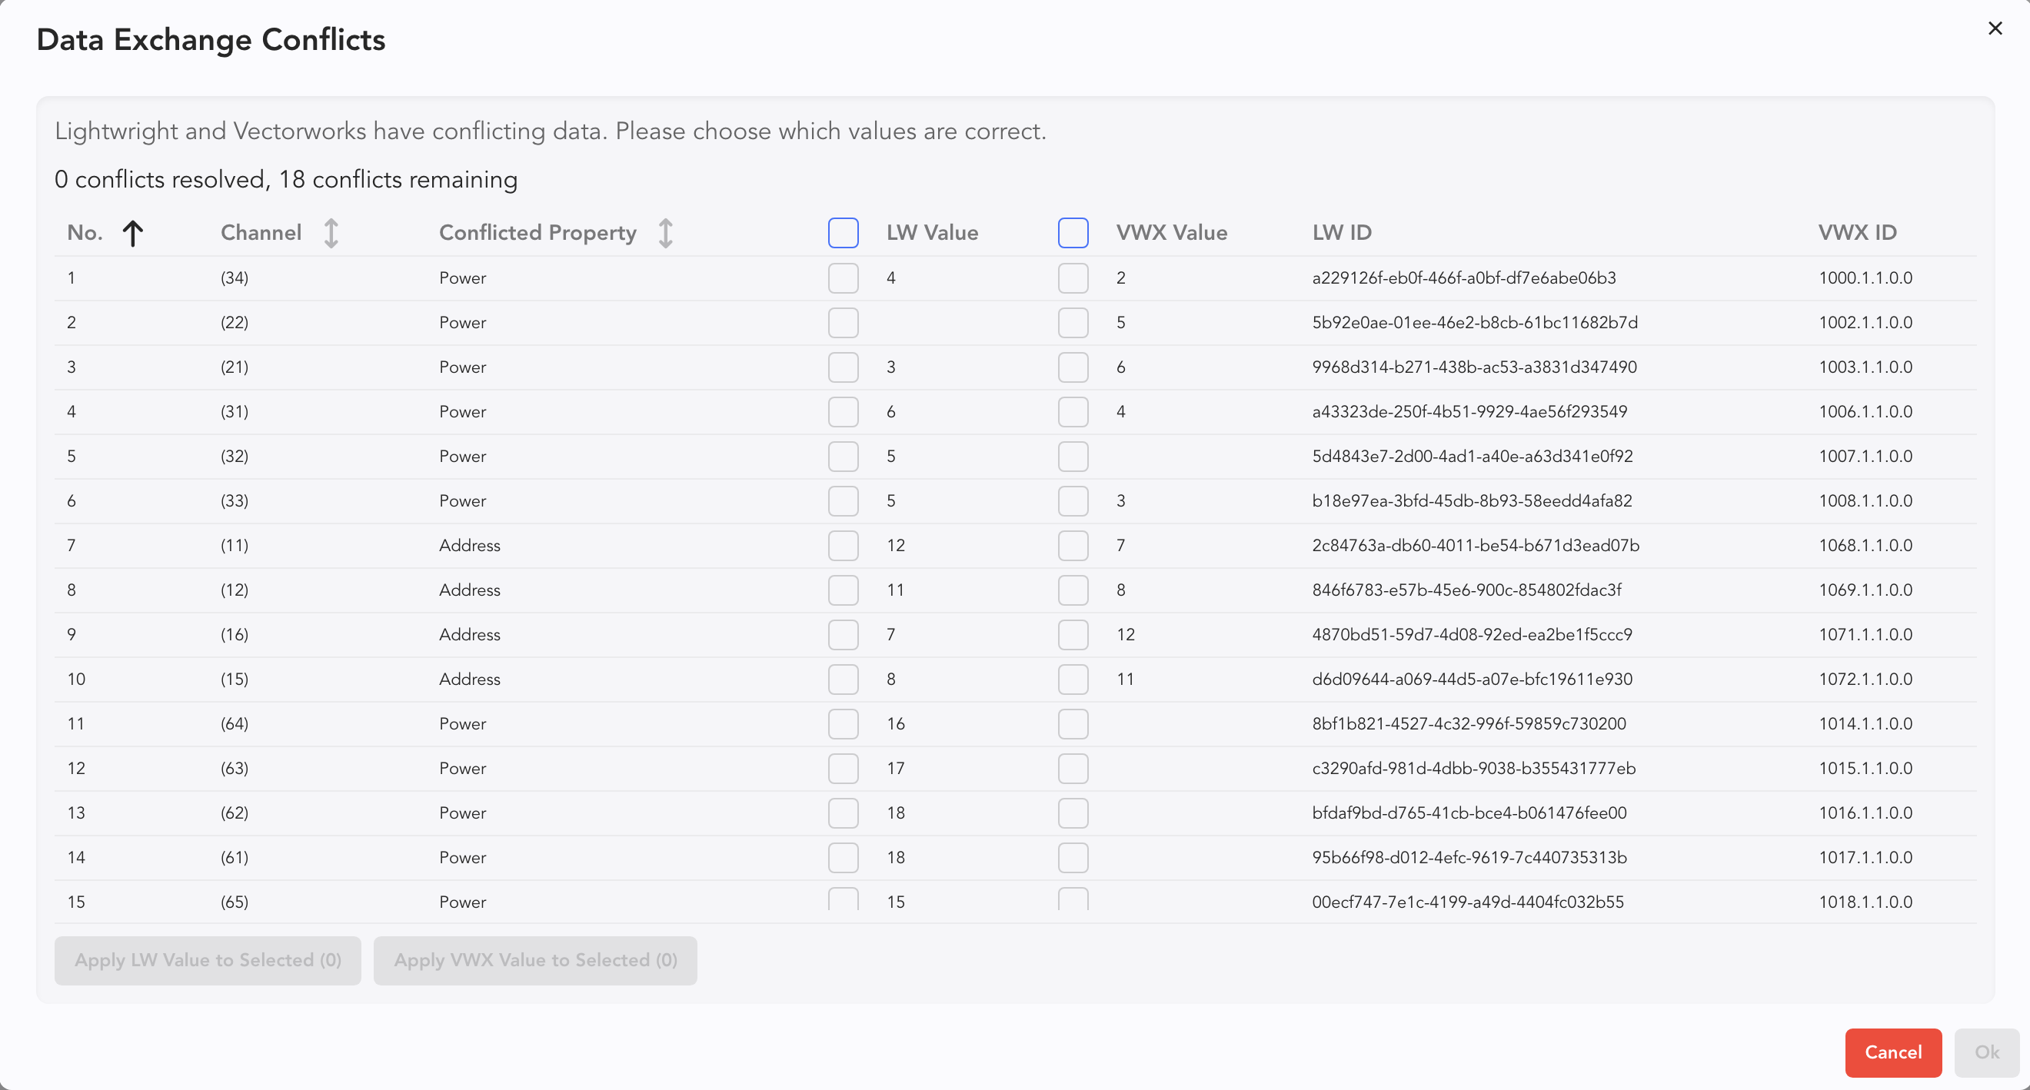The image size is (2030, 1090).
Task: Click the Ok button
Action: 1986,1052
